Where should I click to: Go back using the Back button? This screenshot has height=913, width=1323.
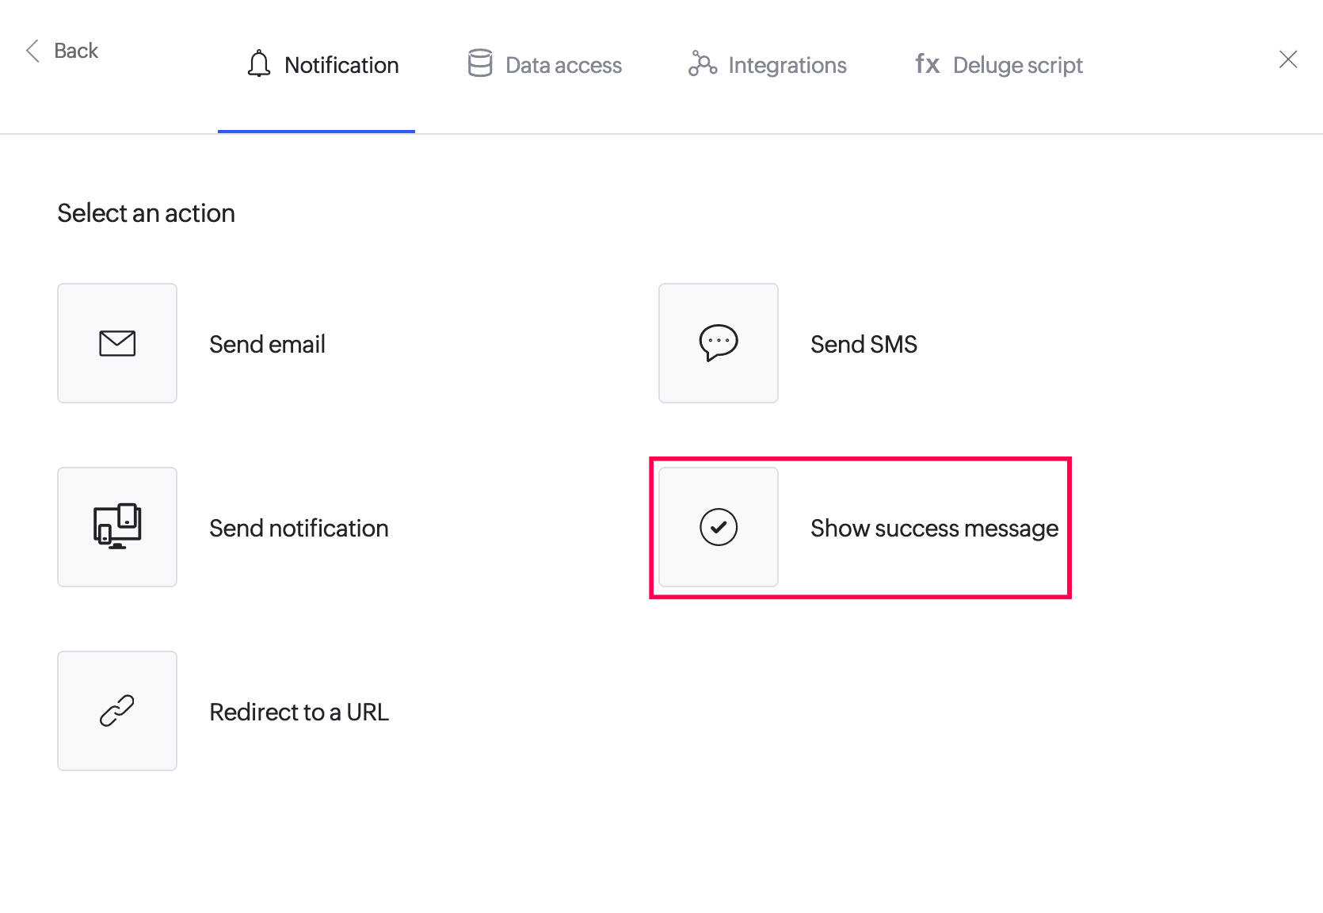pyautogui.click(x=62, y=51)
